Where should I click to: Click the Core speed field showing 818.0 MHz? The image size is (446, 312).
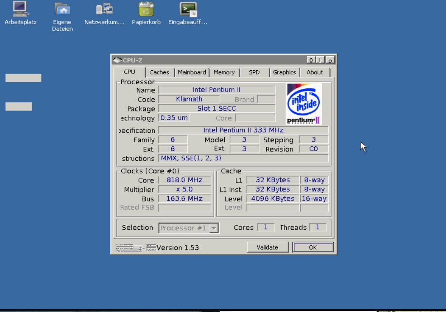pyautogui.click(x=185, y=180)
